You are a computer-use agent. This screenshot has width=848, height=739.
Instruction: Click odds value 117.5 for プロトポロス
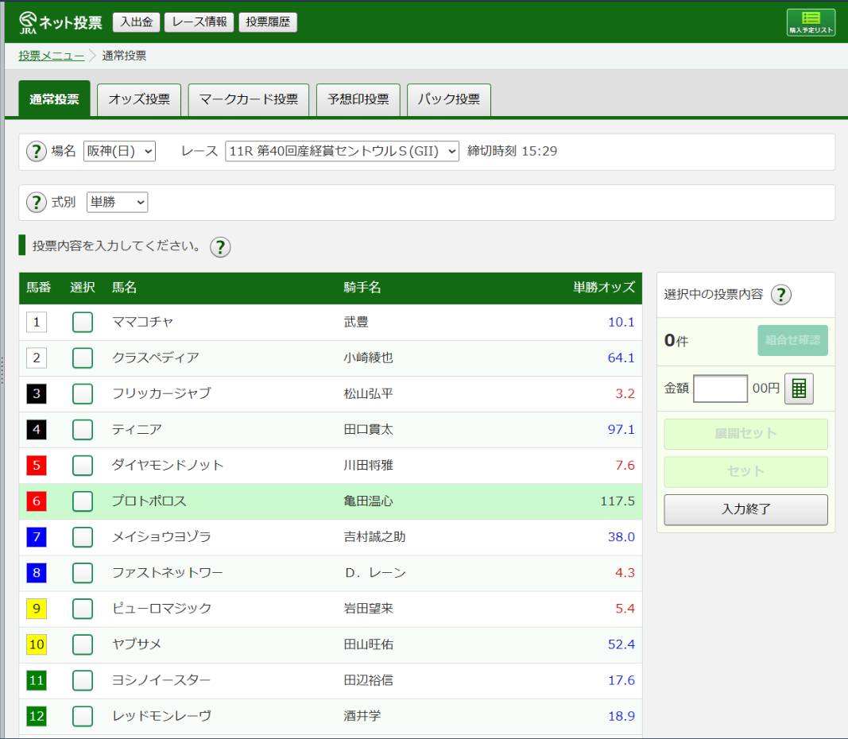pos(617,501)
